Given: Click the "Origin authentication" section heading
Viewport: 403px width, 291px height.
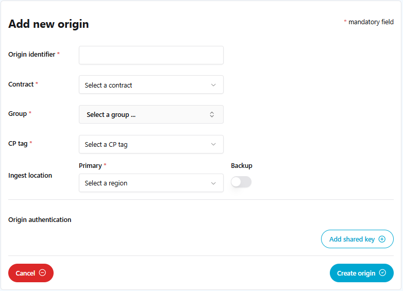Looking at the screenshot, I should coord(40,220).
